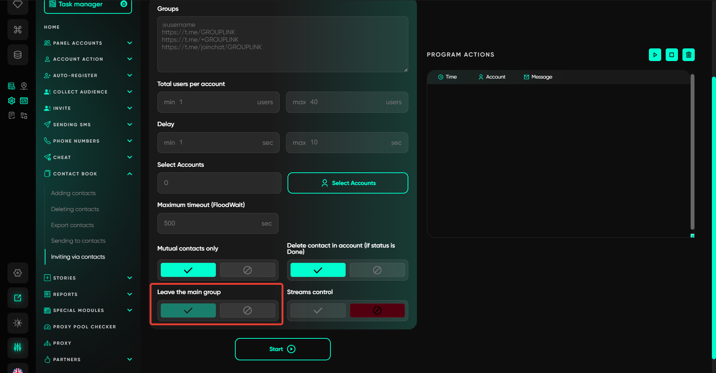716x373 pixels.
Task: Click the sliders equalizer icon in left rail
Action: [x=18, y=347]
